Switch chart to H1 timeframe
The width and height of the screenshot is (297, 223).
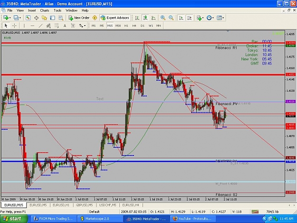[x=126, y=26]
